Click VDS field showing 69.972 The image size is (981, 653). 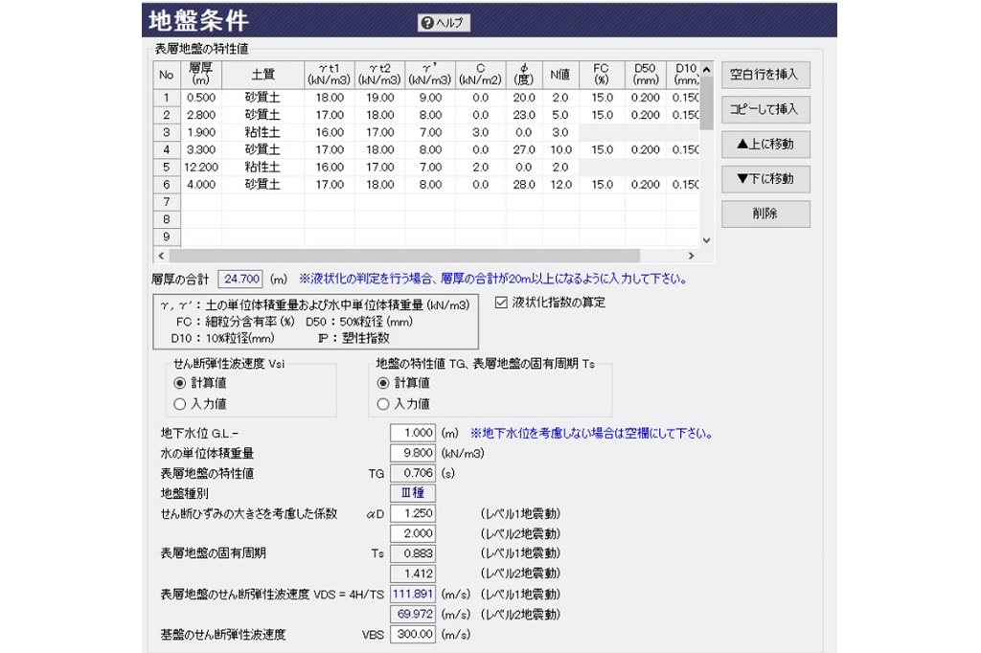413,614
